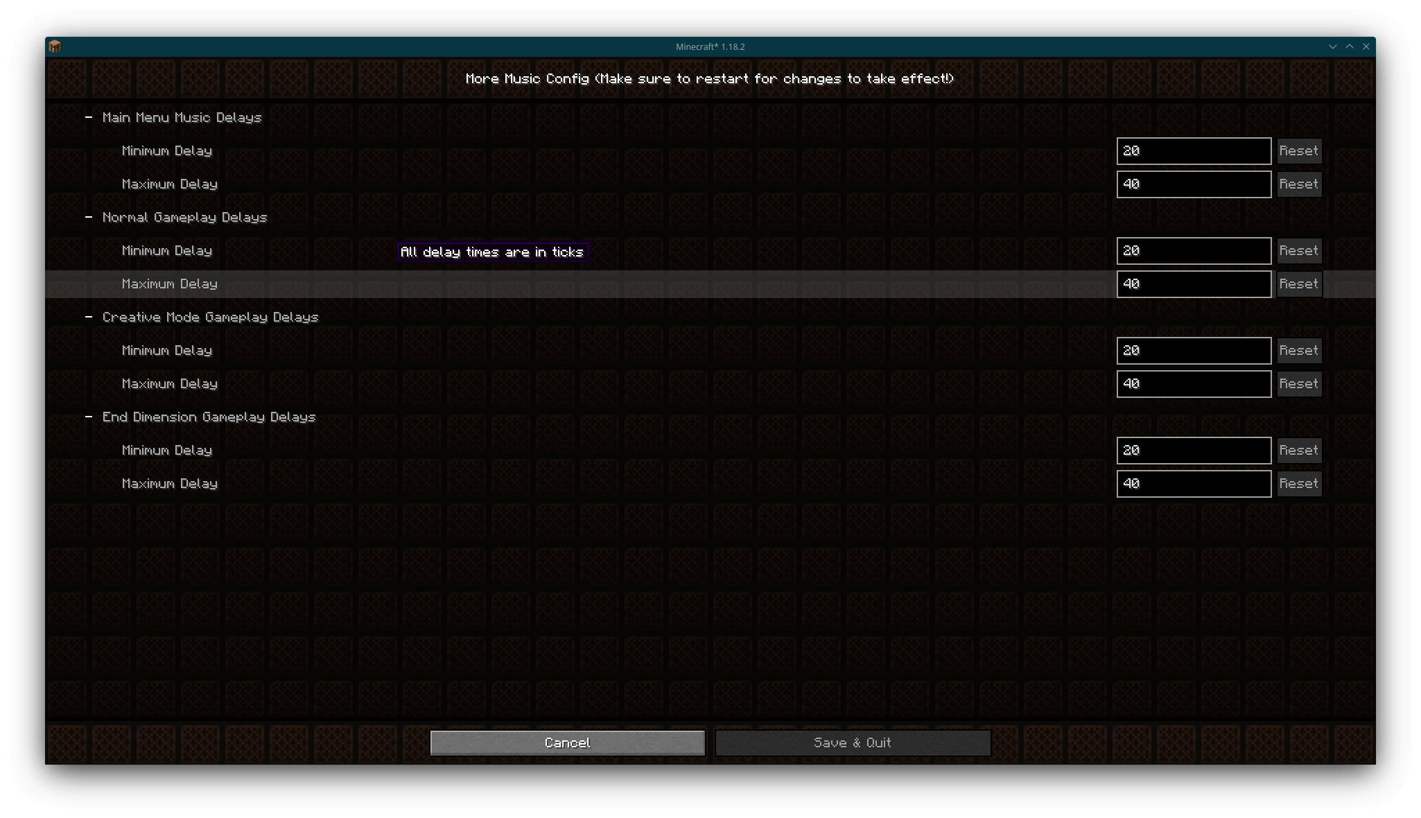Edit Normal Gameplay Maximum Delay field
This screenshot has height=818, width=1421.
pyautogui.click(x=1194, y=284)
